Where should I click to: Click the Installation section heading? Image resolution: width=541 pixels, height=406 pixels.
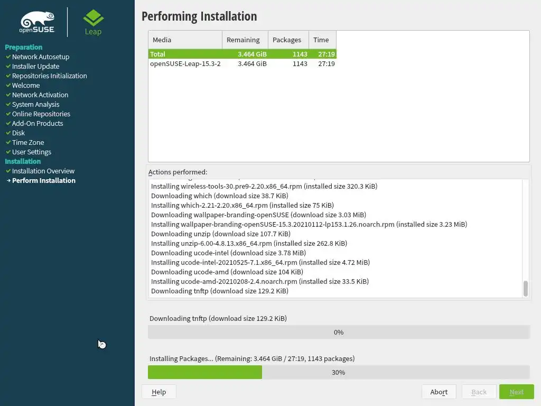23,161
